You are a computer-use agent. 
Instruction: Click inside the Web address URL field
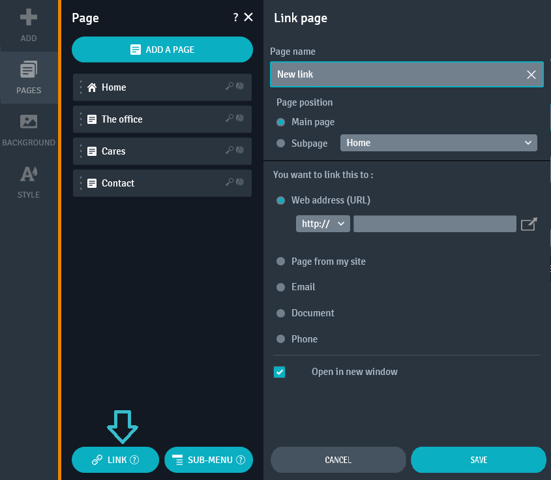point(434,224)
